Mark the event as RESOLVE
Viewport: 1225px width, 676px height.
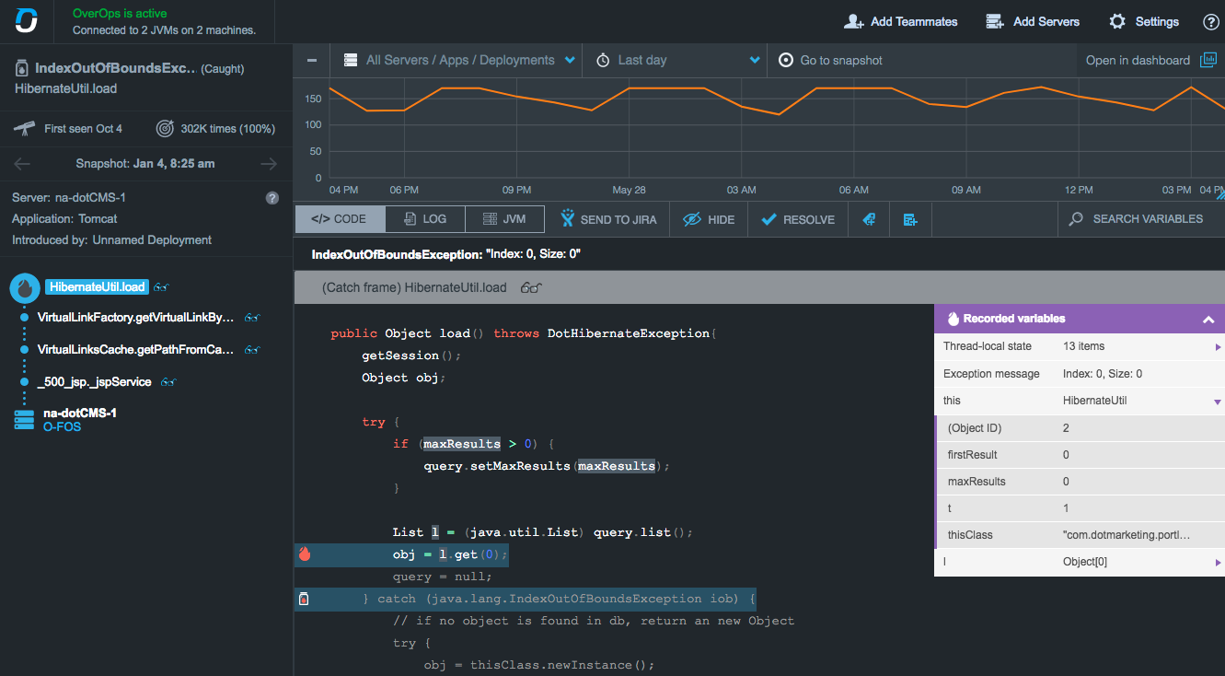798,219
